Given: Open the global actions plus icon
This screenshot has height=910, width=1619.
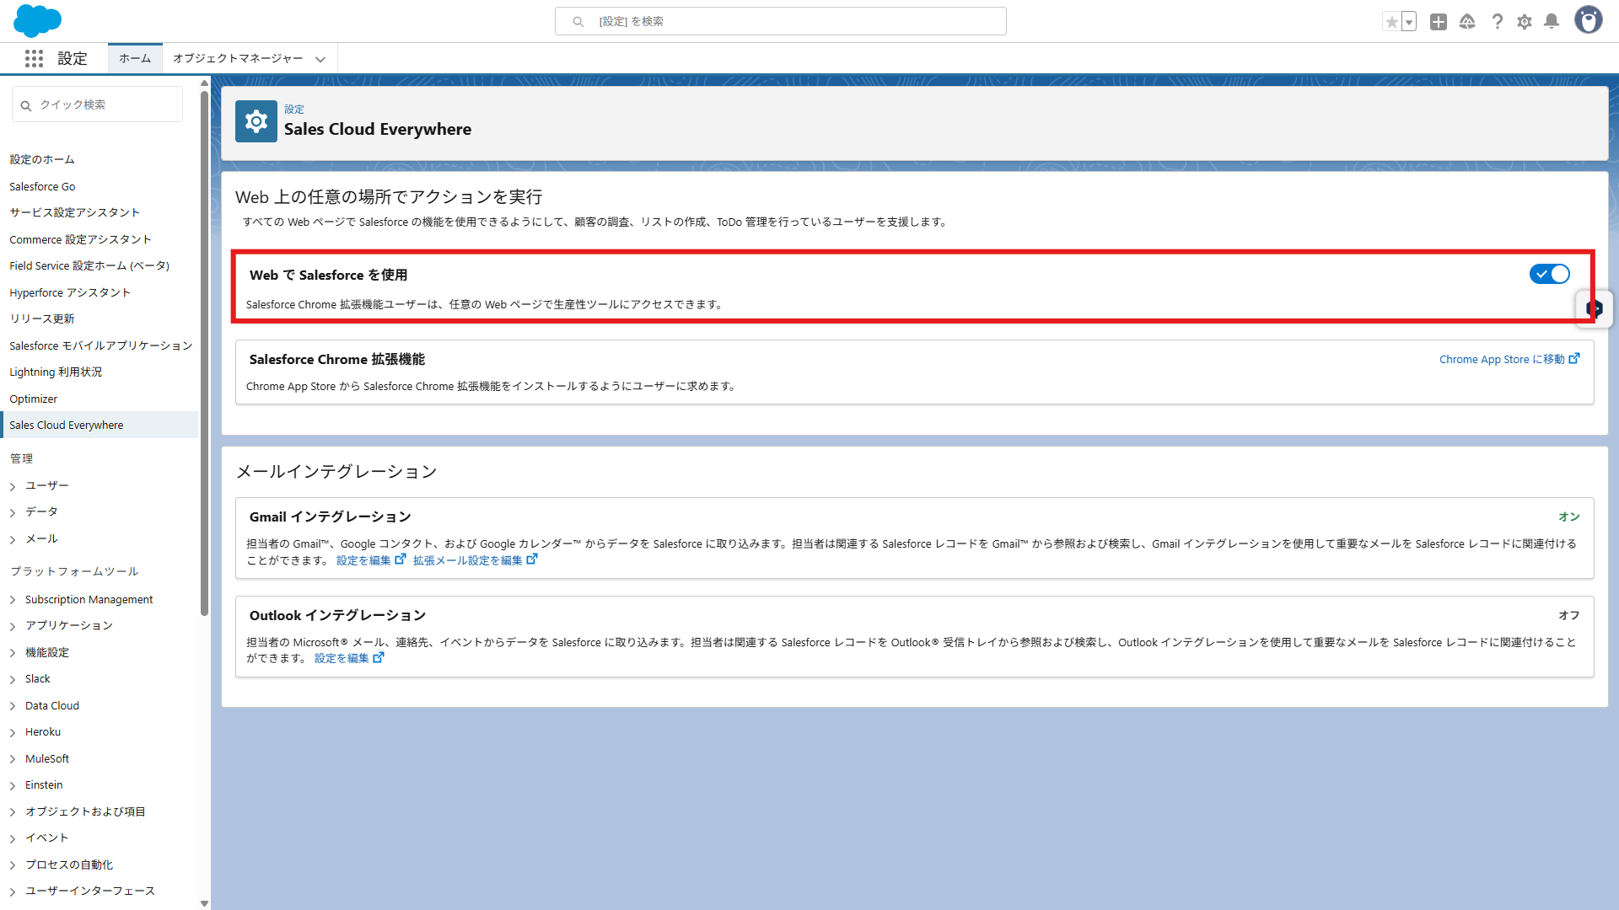Looking at the screenshot, I should pos(1439,22).
